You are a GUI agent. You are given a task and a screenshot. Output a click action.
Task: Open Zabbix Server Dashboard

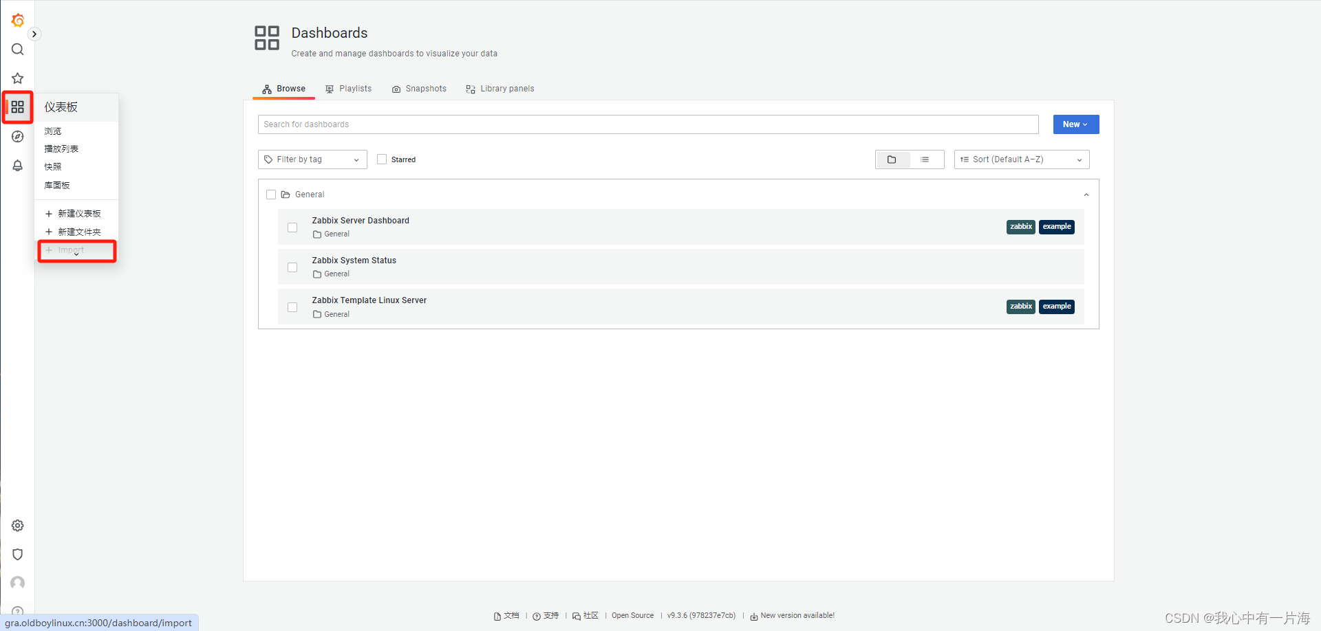click(x=361, y=221)
